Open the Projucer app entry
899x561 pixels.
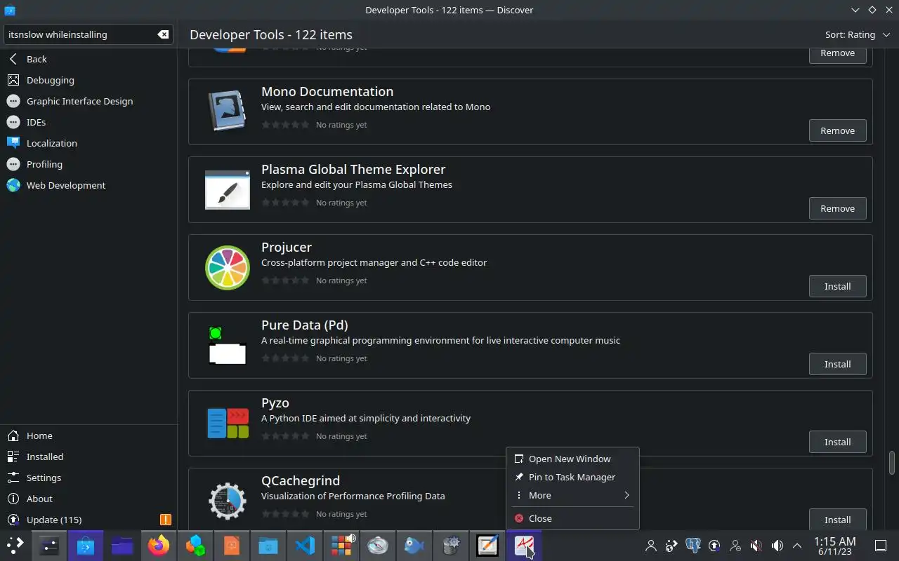(x=530, y=268)
